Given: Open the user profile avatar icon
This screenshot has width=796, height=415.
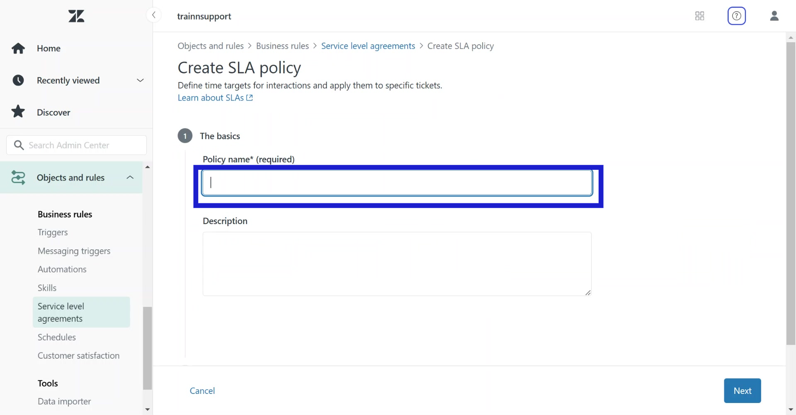Looking at the screenshot, I should (x=774, y=16).
